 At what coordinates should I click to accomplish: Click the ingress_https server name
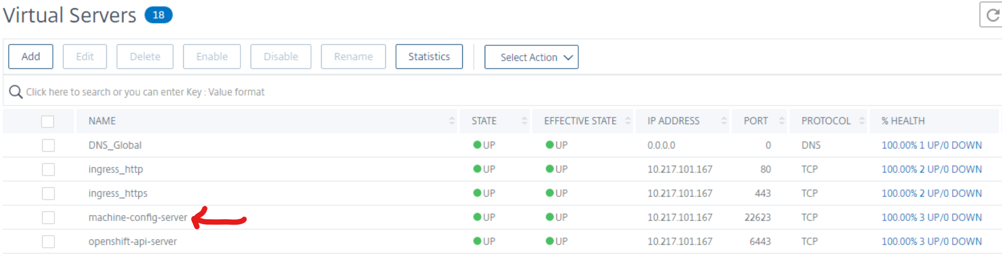(x=118, y=194)
